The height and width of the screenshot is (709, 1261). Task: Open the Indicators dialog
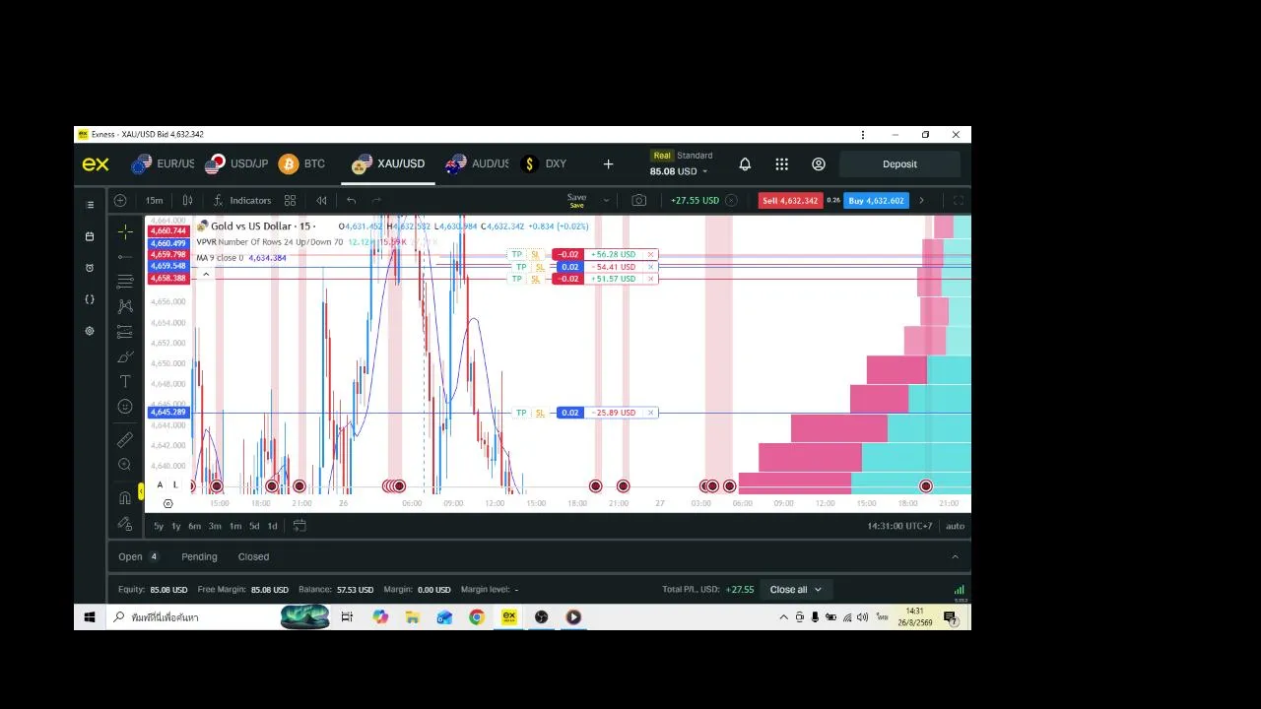click(x=241, y=200)
